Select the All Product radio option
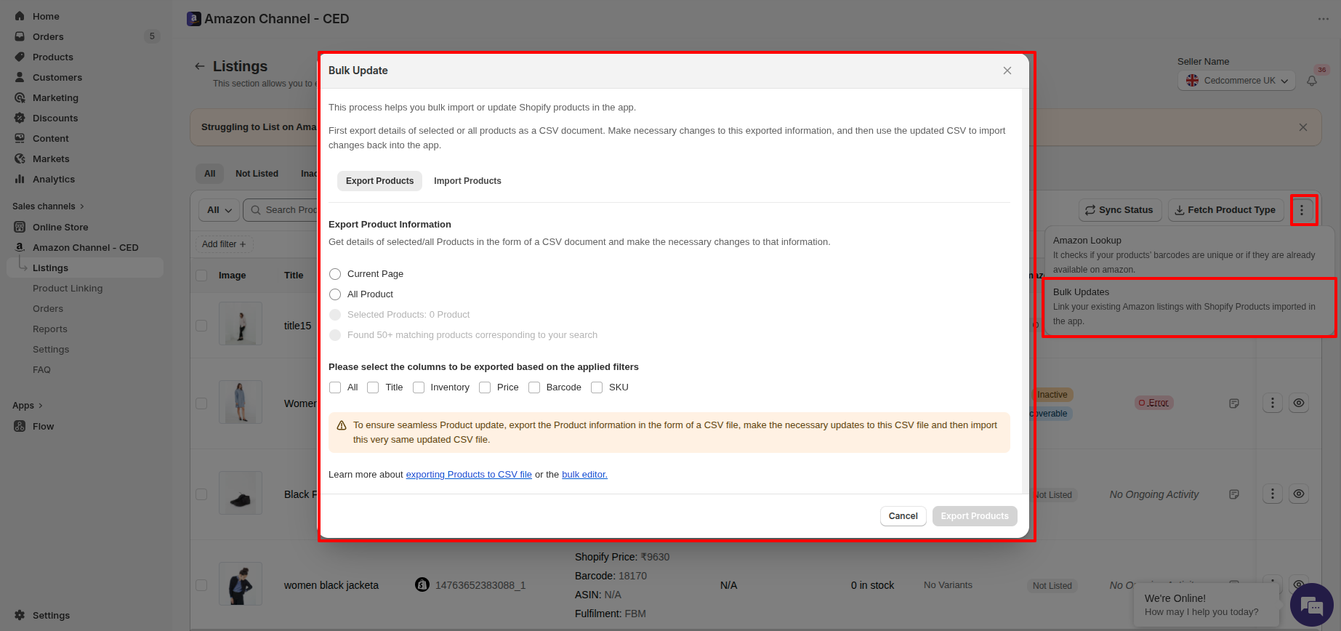 click(x=335, y=294)
